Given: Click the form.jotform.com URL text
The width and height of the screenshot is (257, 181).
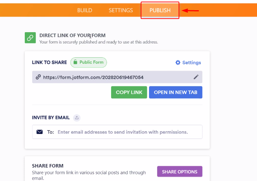Looking at the screenshot, I should coord(93,77).
